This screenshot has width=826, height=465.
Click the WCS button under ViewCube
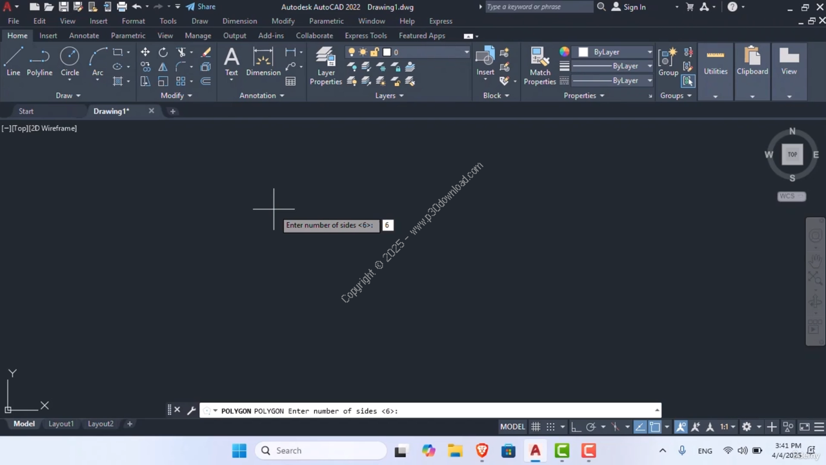(791, 196)
